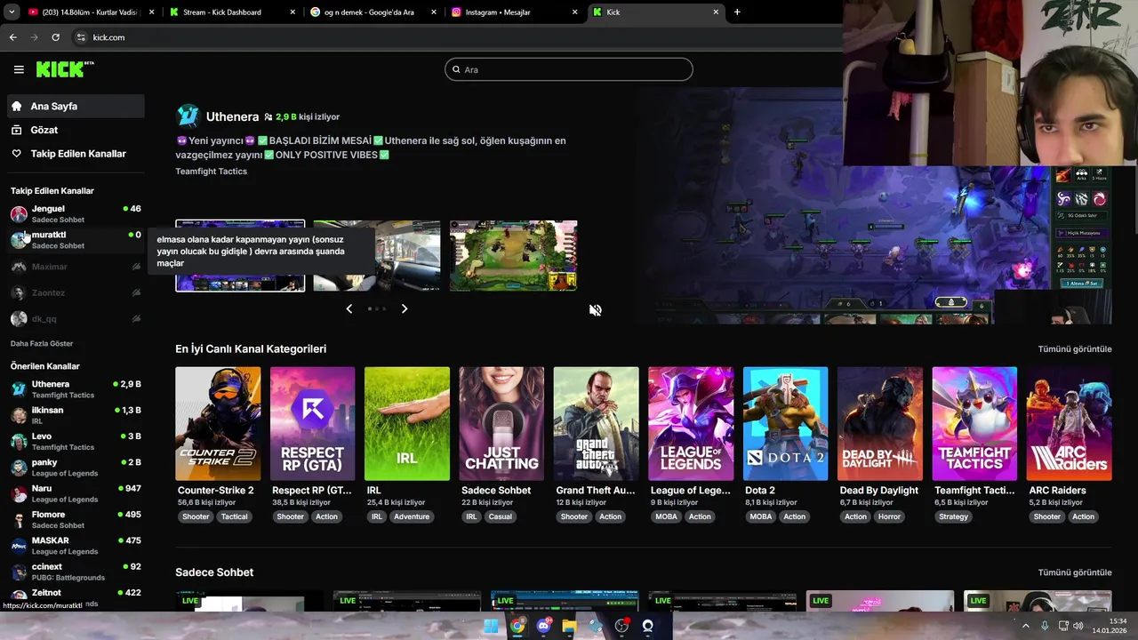The height and width of the screenshot is (640, 1138).
Task: Select second featured stream thumbnail
Action: point(377,256)
